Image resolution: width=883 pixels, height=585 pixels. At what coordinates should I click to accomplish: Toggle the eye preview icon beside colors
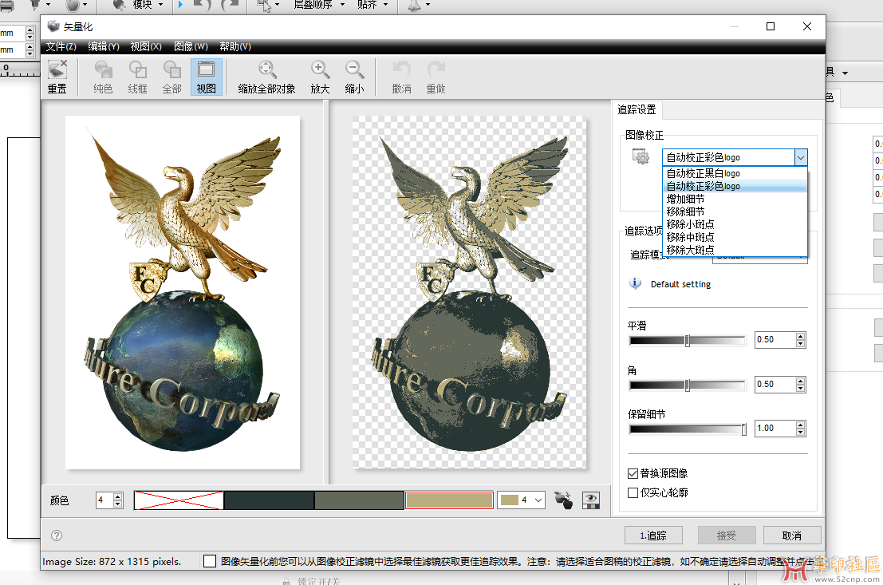click(591, 500)
